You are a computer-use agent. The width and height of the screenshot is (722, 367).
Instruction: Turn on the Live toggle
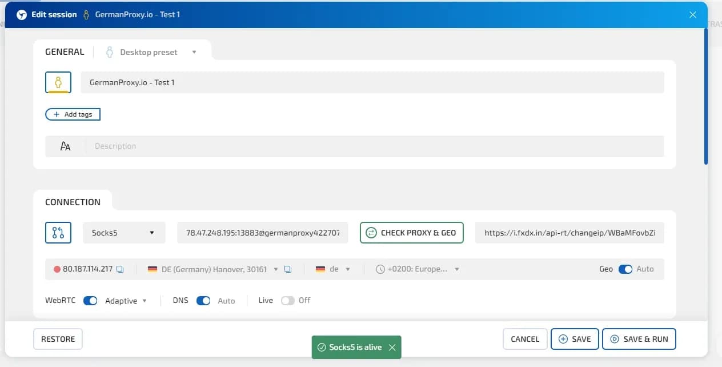(287, 300)
